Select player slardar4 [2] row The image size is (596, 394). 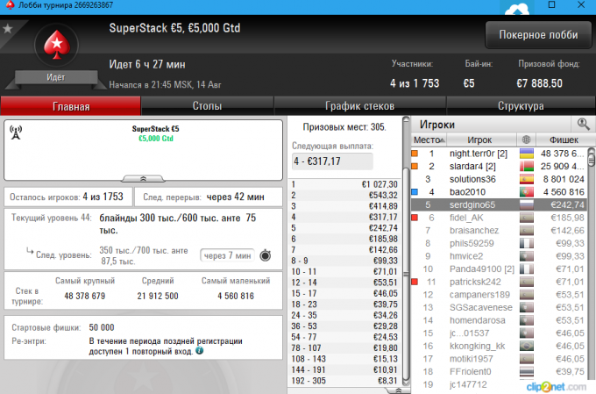[x=499, y=167]
